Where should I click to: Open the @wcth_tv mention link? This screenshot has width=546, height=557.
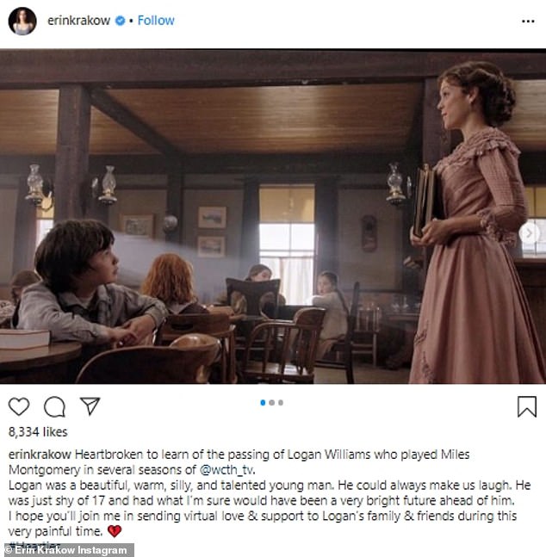[226, 470]
